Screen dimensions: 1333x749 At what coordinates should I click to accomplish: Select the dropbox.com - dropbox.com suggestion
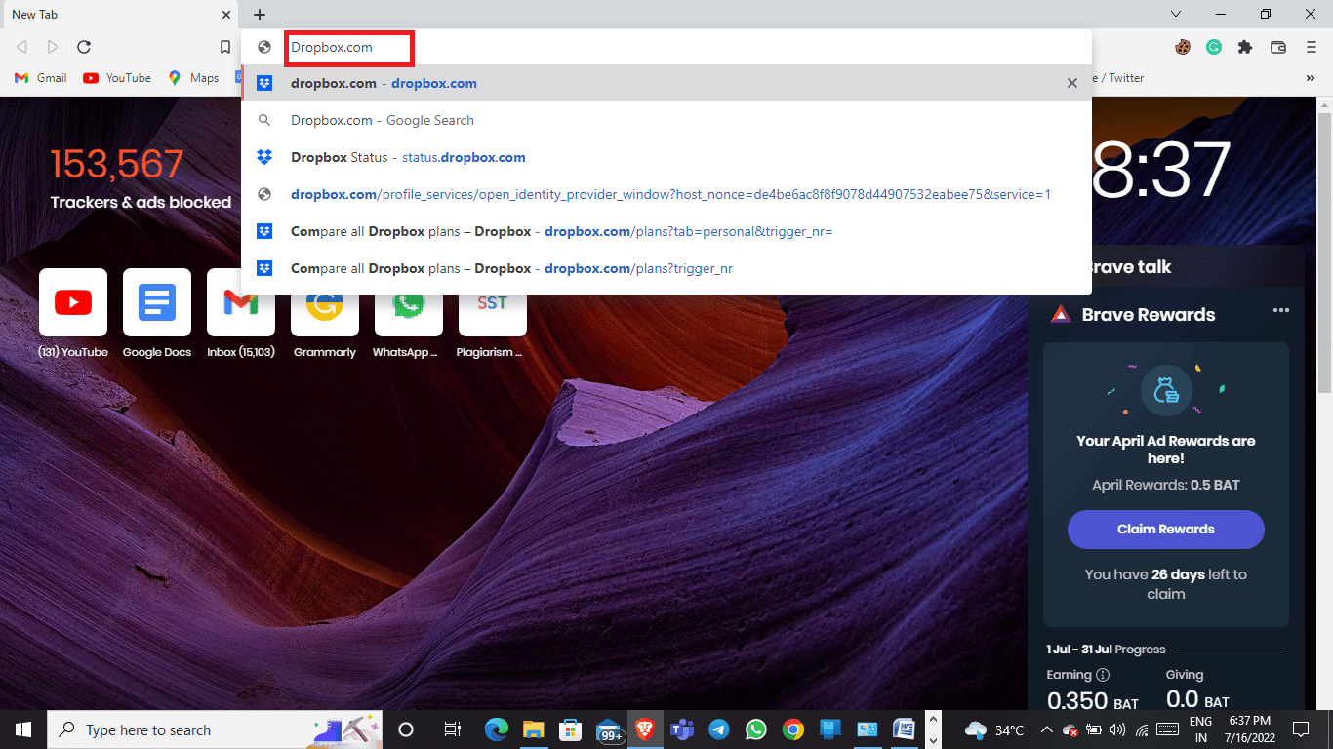(666, 83)
